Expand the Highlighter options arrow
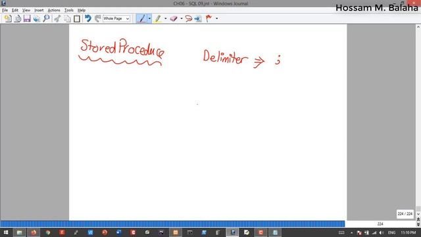The image size is (421, 237). (x=165, y=18)
